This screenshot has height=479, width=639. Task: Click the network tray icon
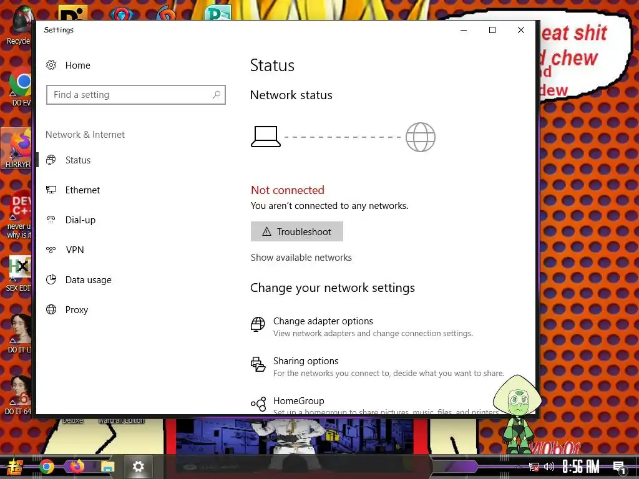coord(534,467)
